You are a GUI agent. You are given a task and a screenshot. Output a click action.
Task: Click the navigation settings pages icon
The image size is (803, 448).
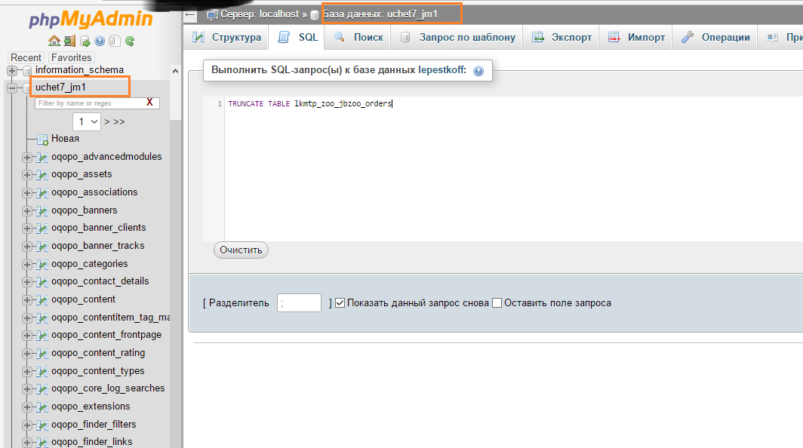115,41
